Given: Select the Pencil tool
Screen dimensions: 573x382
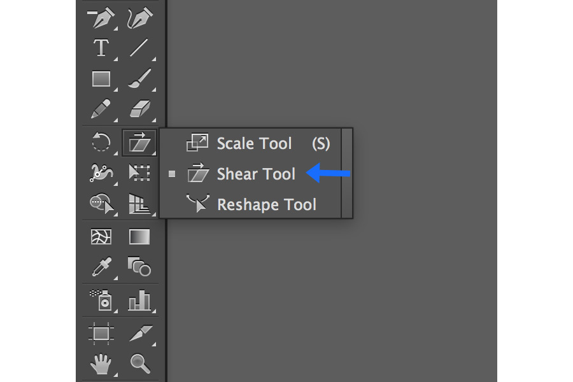Looking at the screenshot, I should pyautogui.click(x=101, y=109).
